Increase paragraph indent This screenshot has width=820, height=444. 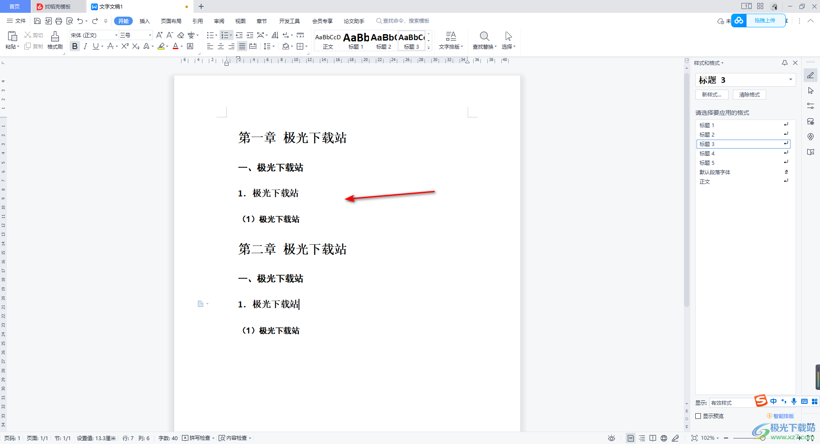[250, 35]
